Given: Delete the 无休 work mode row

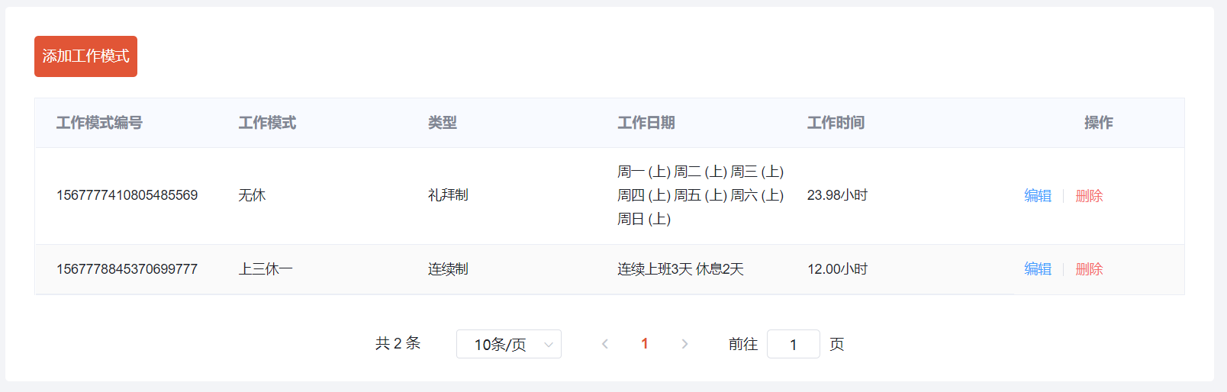Looking at the screenshot, I should pos(1089,196).
